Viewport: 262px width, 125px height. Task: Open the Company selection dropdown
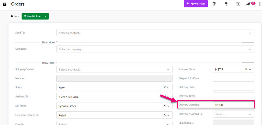click(155, 49)
